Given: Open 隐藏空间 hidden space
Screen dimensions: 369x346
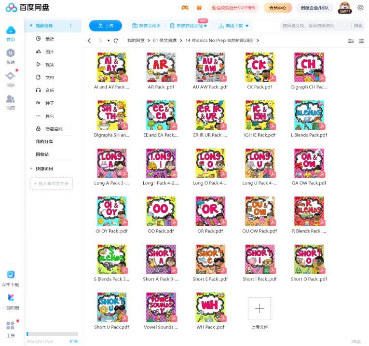Looking at the screenshot, I should (54, 129).
